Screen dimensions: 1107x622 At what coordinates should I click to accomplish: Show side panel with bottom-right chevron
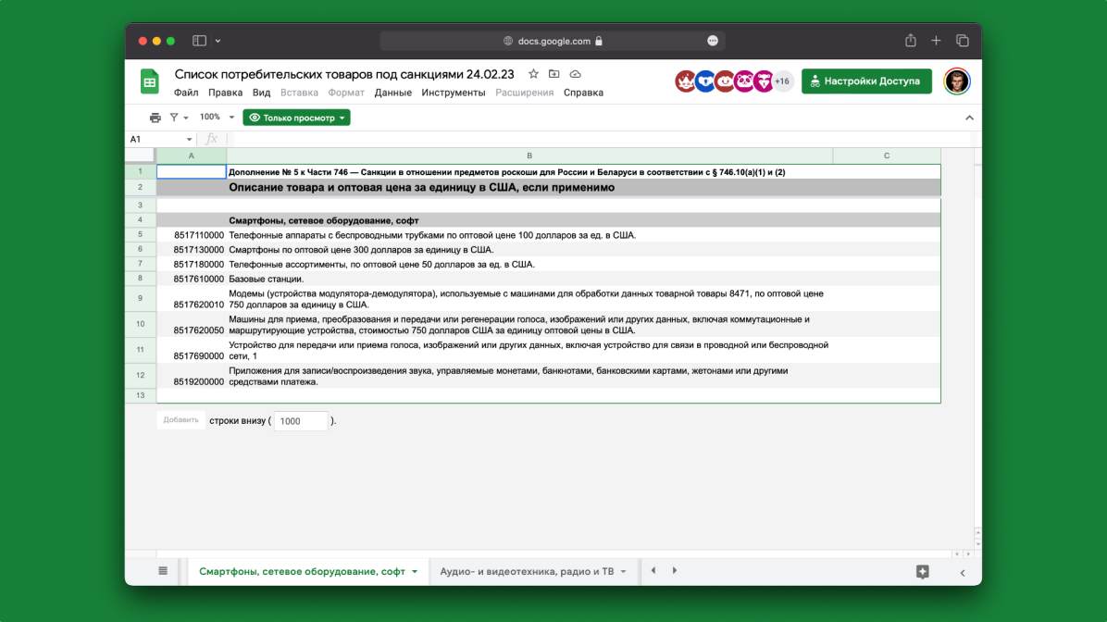[963, 573]
